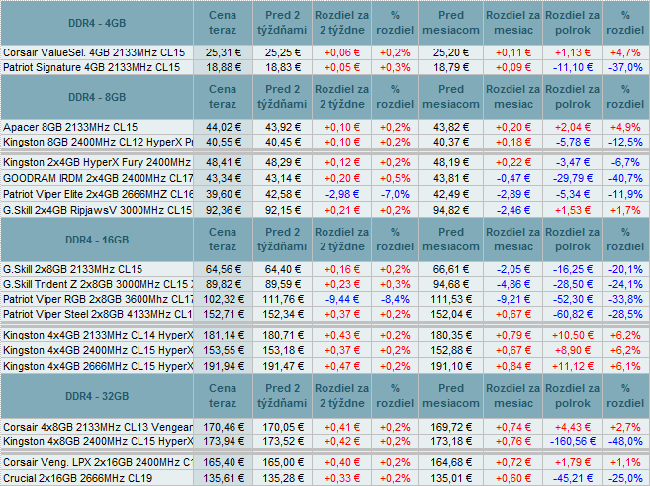Viewport: 650px width, 486px height.
Task: Select the DDR4 - 16GB section header
Action: point(97,240)
